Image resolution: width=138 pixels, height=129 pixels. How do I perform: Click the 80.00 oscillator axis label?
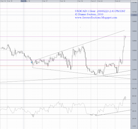click(x=134, y=96)
